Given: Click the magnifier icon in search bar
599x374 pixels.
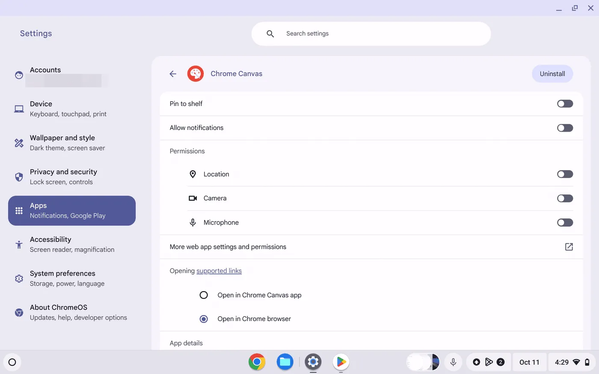Looking at the screenshot, I should [270, 34].
